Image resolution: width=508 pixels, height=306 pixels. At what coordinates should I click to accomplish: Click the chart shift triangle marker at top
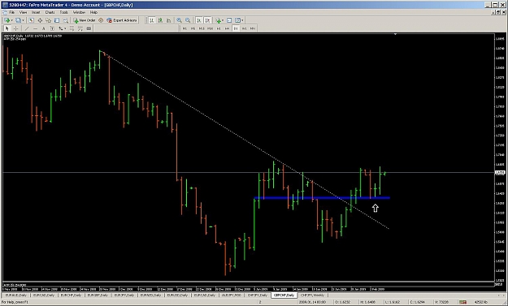(x=395, y=34)
